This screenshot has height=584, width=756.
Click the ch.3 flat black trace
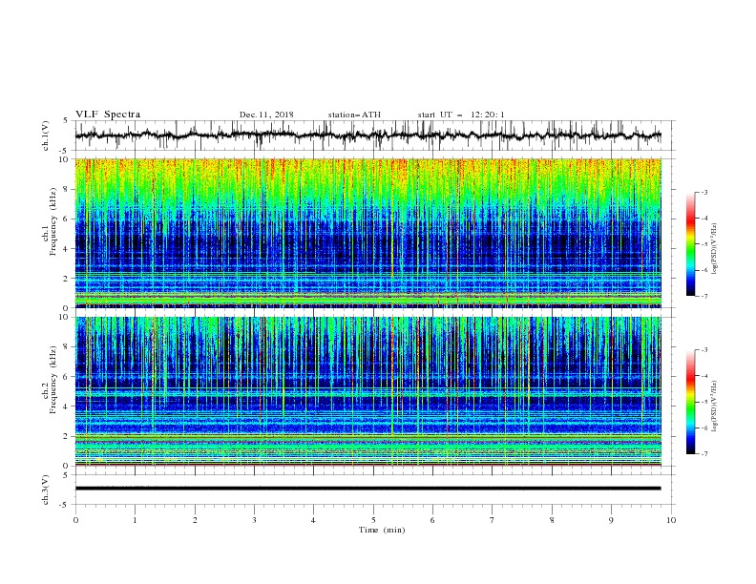(x=367, y=489)
